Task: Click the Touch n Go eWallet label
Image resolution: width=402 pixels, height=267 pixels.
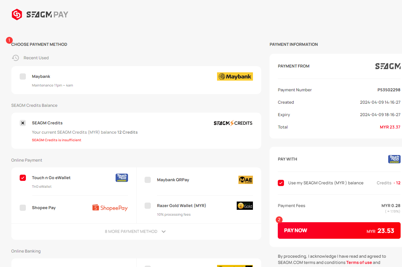Action: [x=51, y=178]
